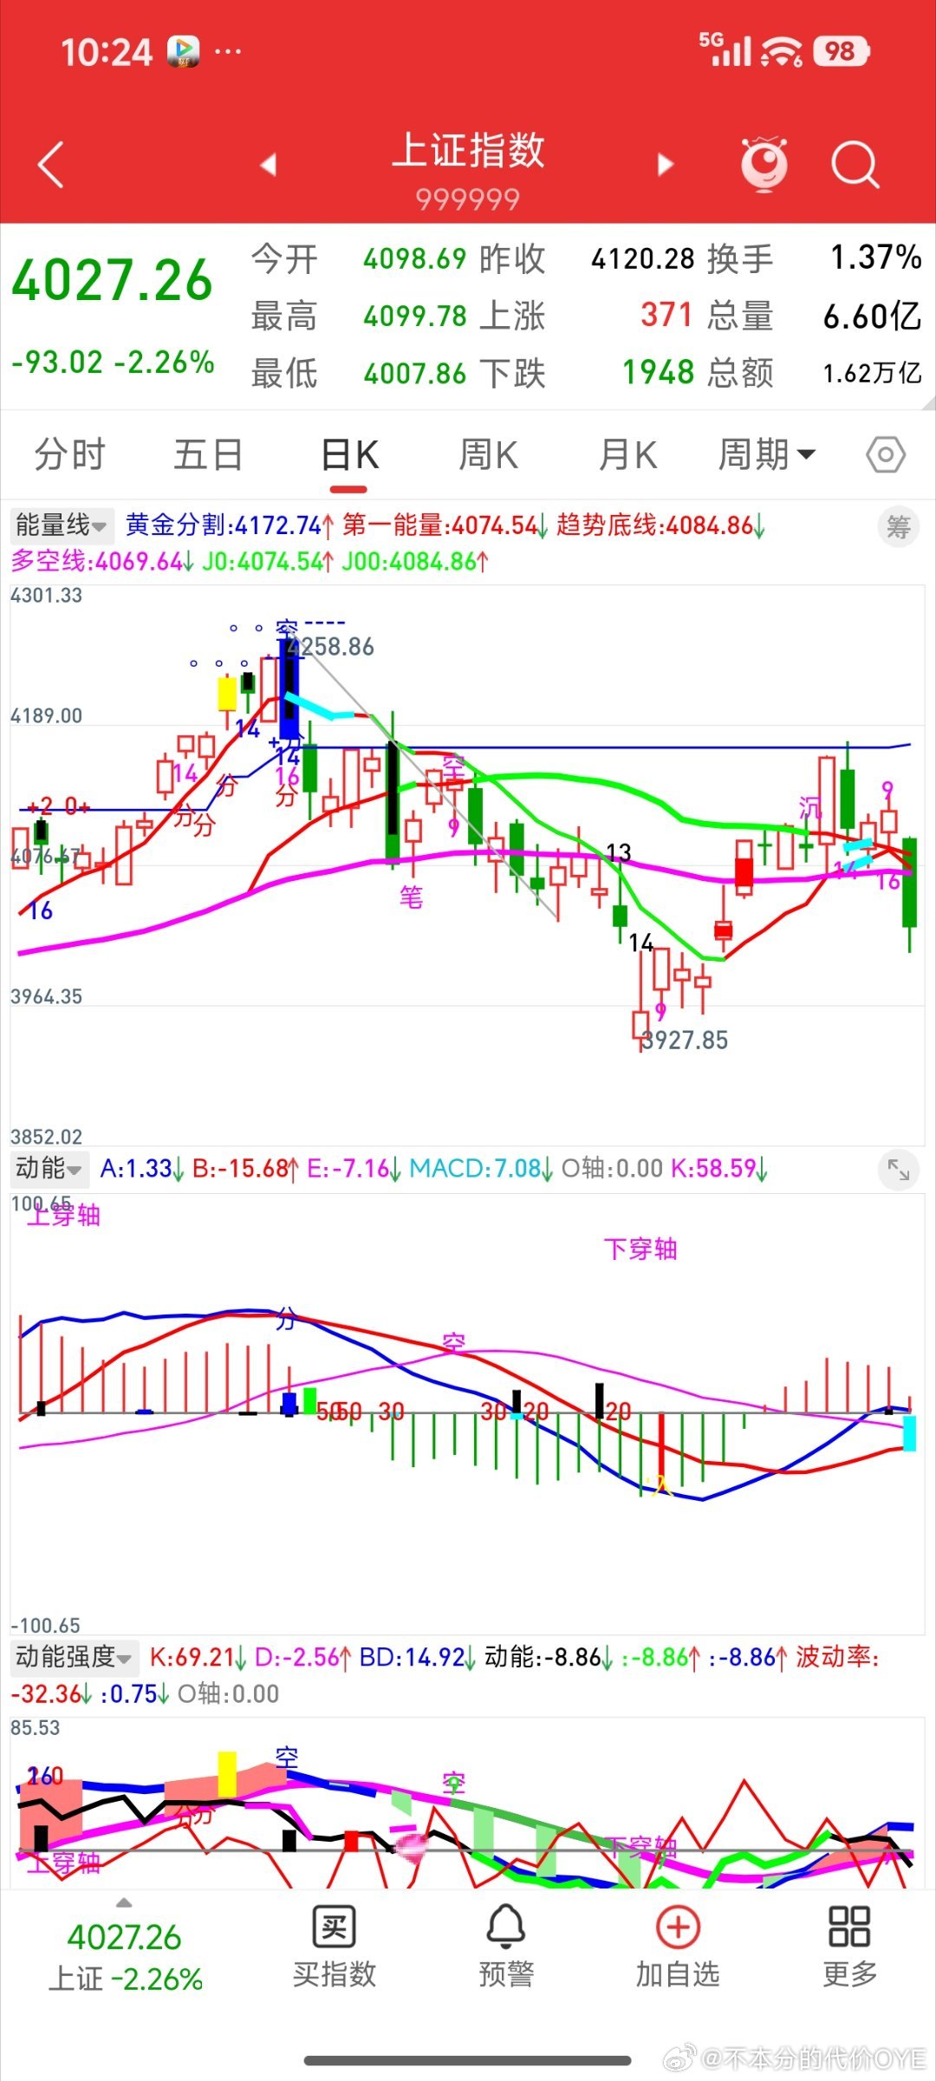Tap current price 4027.26 at top
The image size is (936, 2081).
112,281
